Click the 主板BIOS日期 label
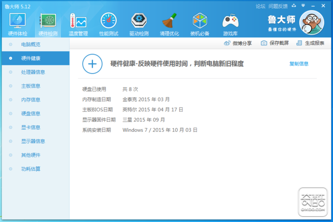Viewport: 333px width, 222px height. tap(97, 110)
